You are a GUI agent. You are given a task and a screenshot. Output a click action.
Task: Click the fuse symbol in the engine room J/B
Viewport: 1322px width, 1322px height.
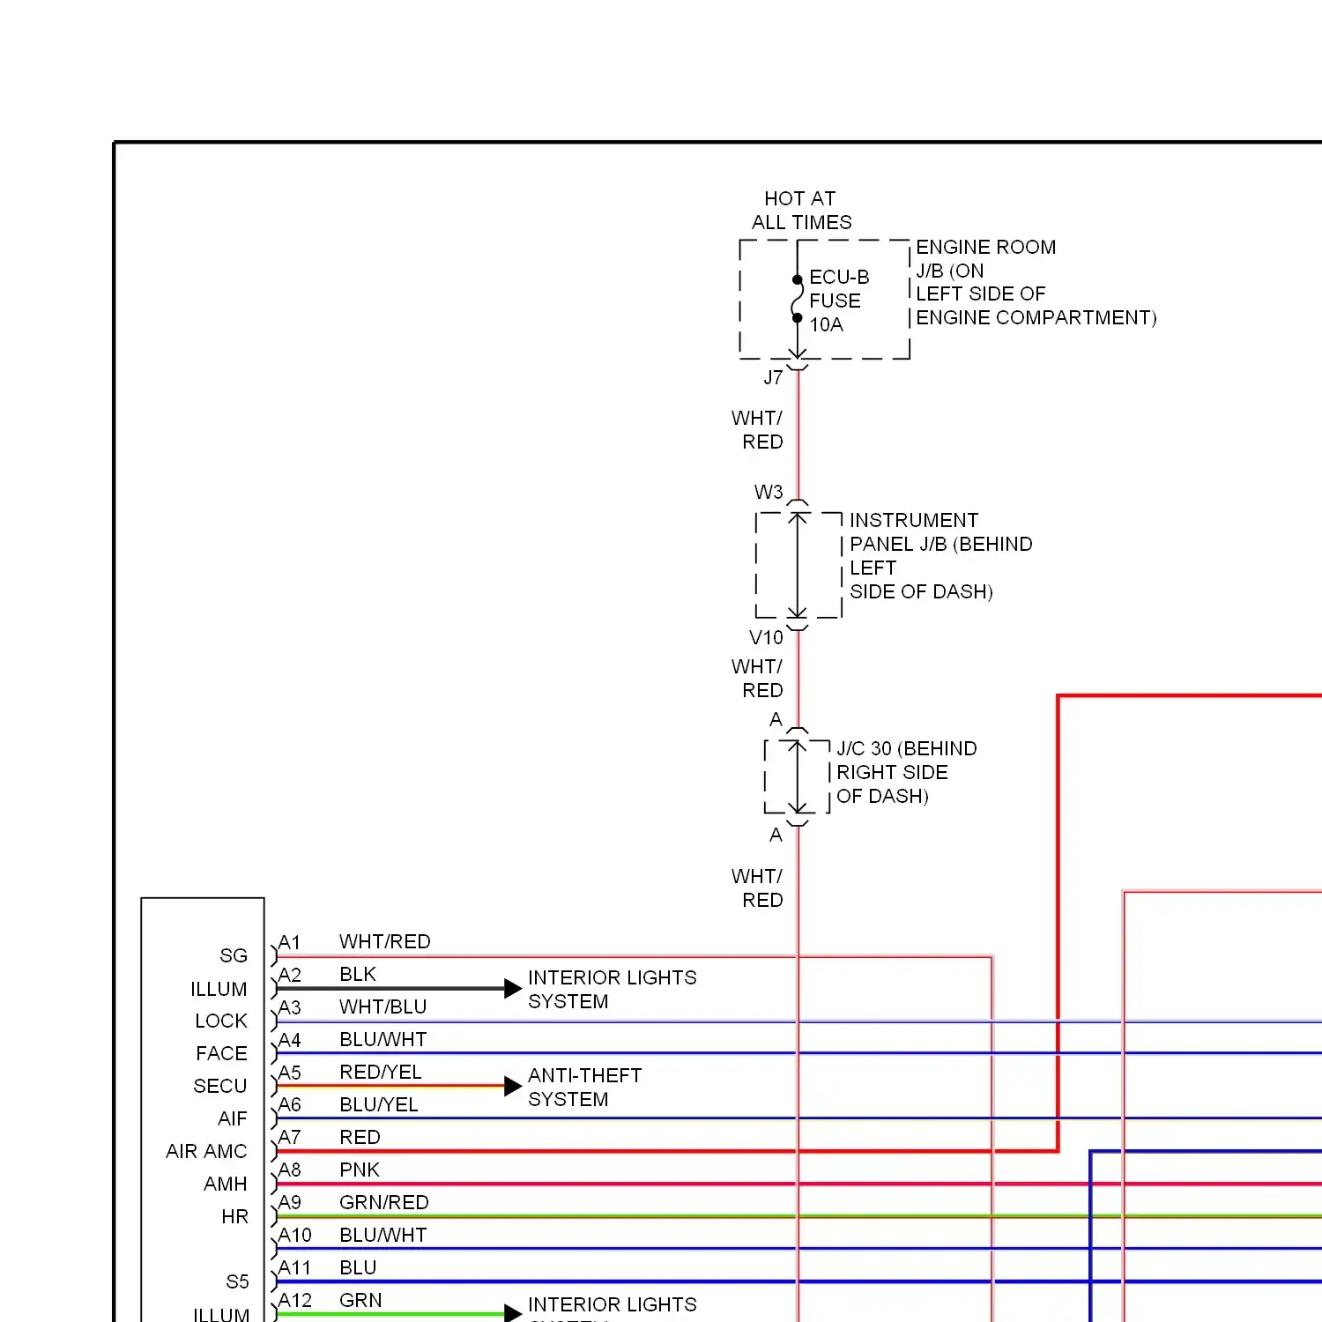(797, 299)
